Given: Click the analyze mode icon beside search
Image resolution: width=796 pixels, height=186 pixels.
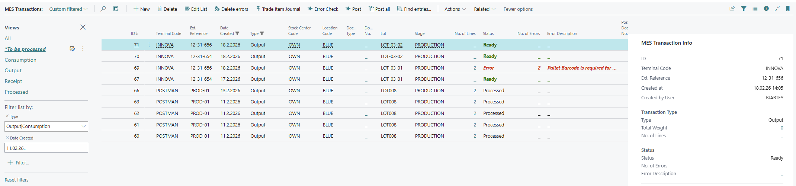Looking at the screenshot, I should pos(116,9).
